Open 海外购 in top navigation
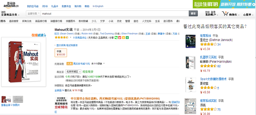The image size is (256, 115). click(78, 6)
